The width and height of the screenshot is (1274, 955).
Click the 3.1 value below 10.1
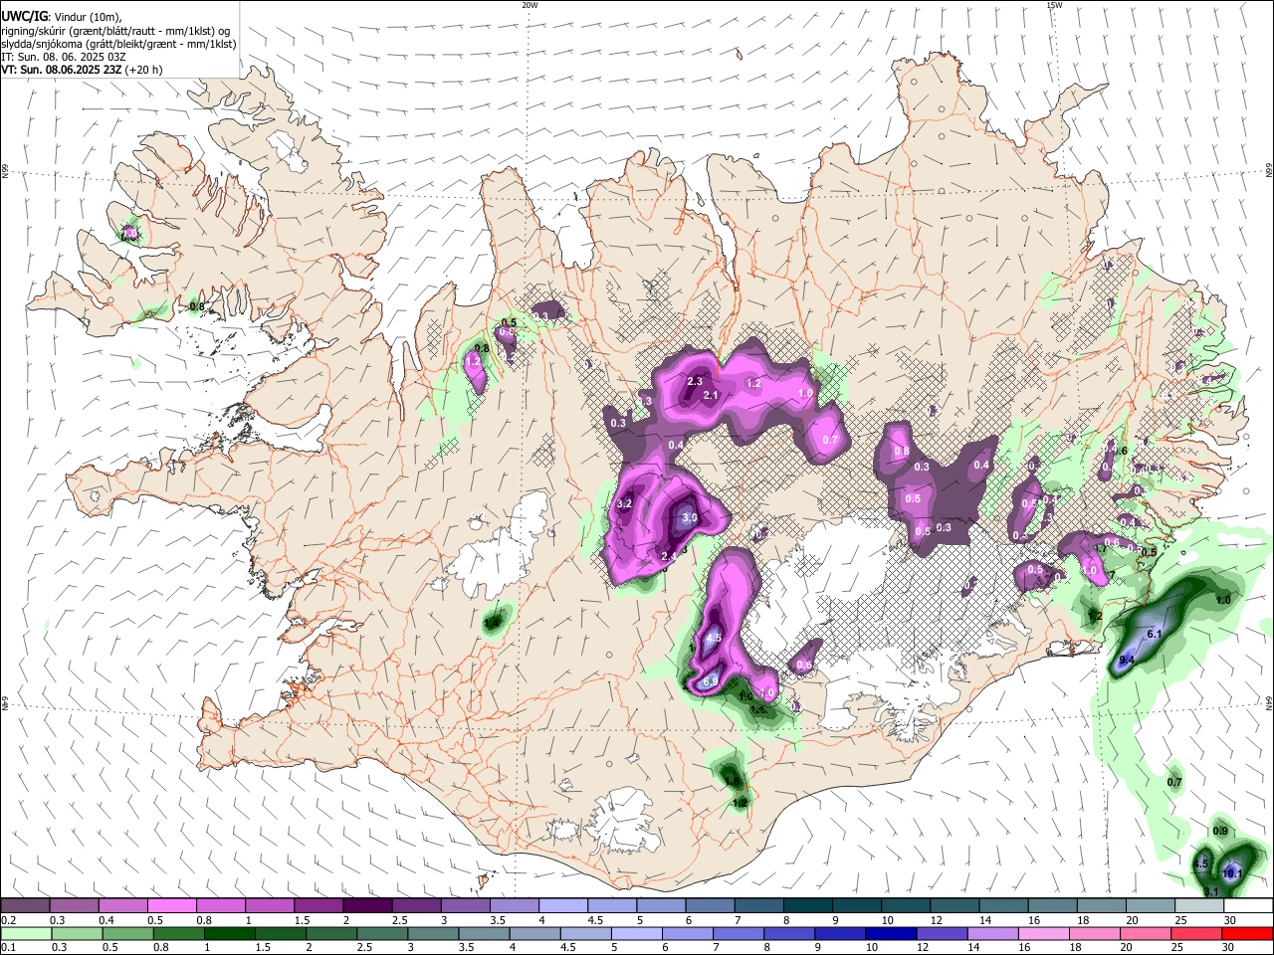click(x=1211, y=891)
